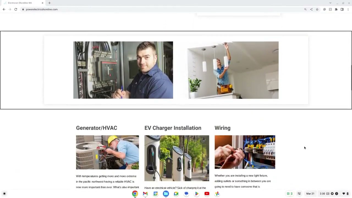
Task: Open Google Photos from the shelf
Action: (x=217, y=194)
